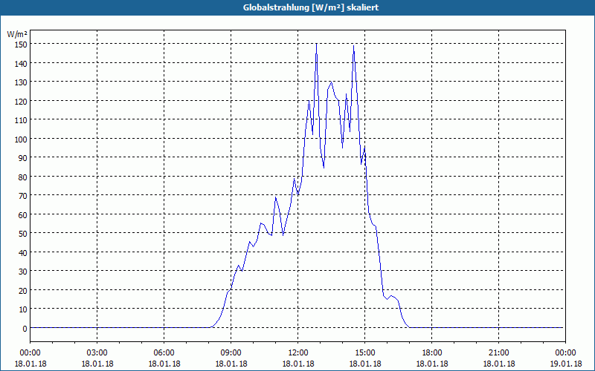Click the W/m² unit label

[17, 34]
